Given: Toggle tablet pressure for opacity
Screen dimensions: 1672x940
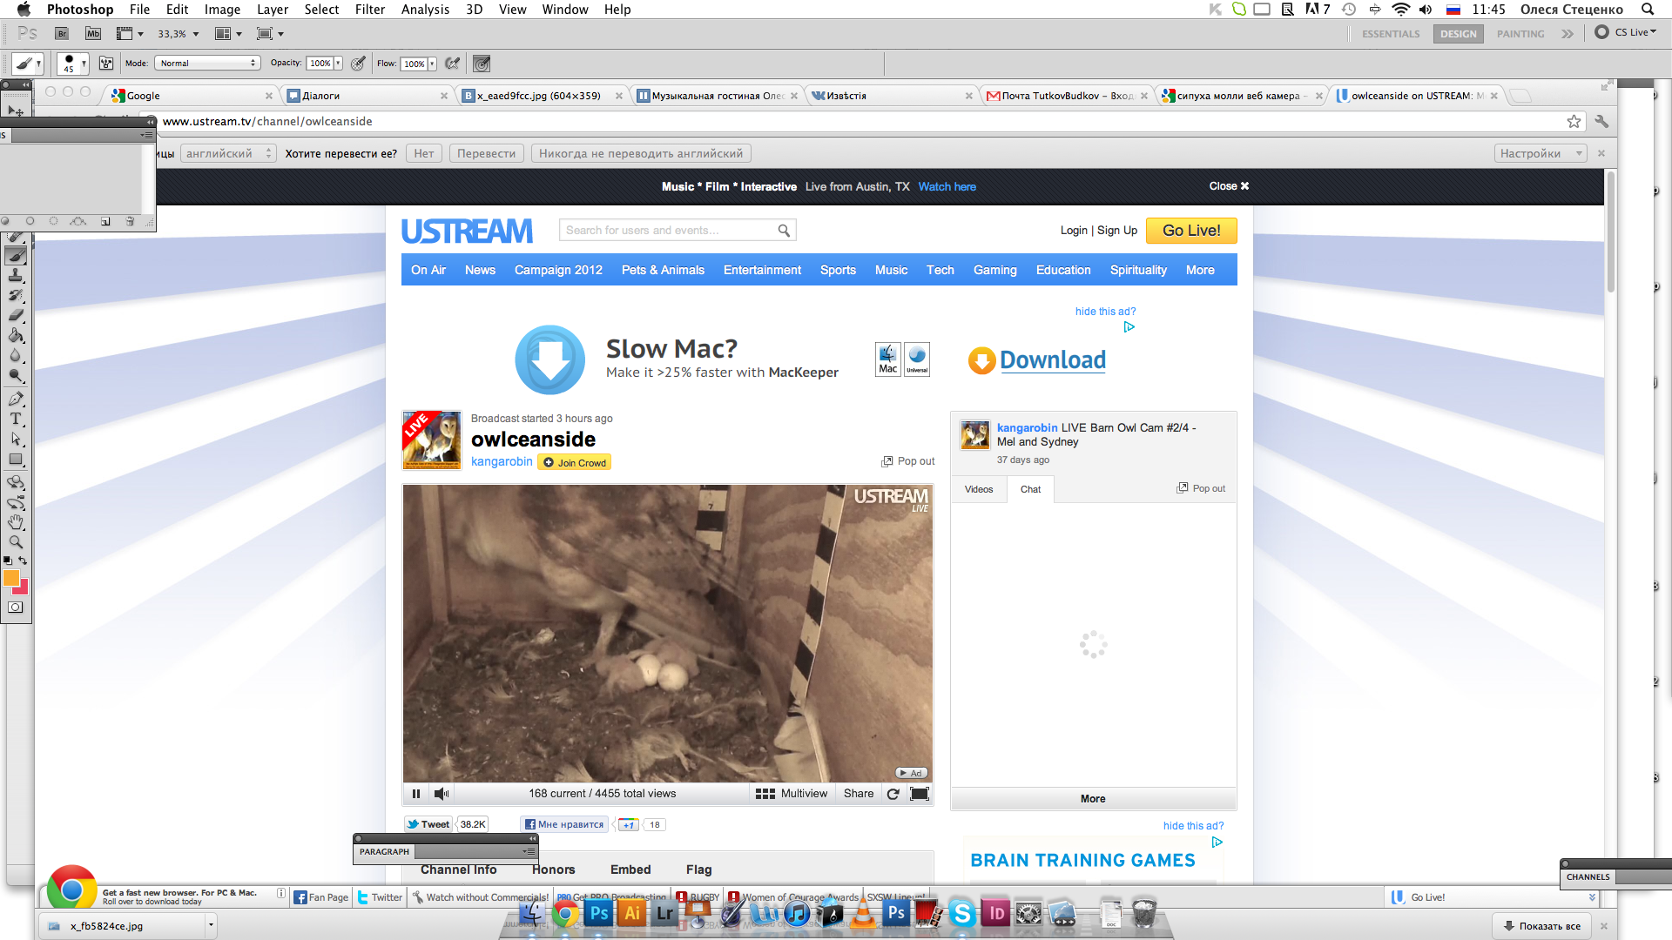Looking at the screenshot, I should (x=358, y=64).
